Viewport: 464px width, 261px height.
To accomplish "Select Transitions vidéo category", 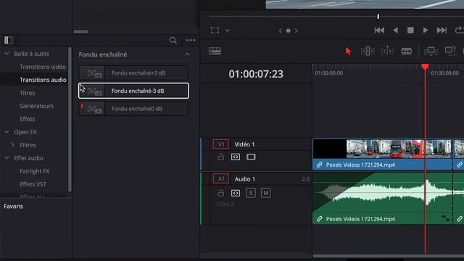I will click(43, 67).
